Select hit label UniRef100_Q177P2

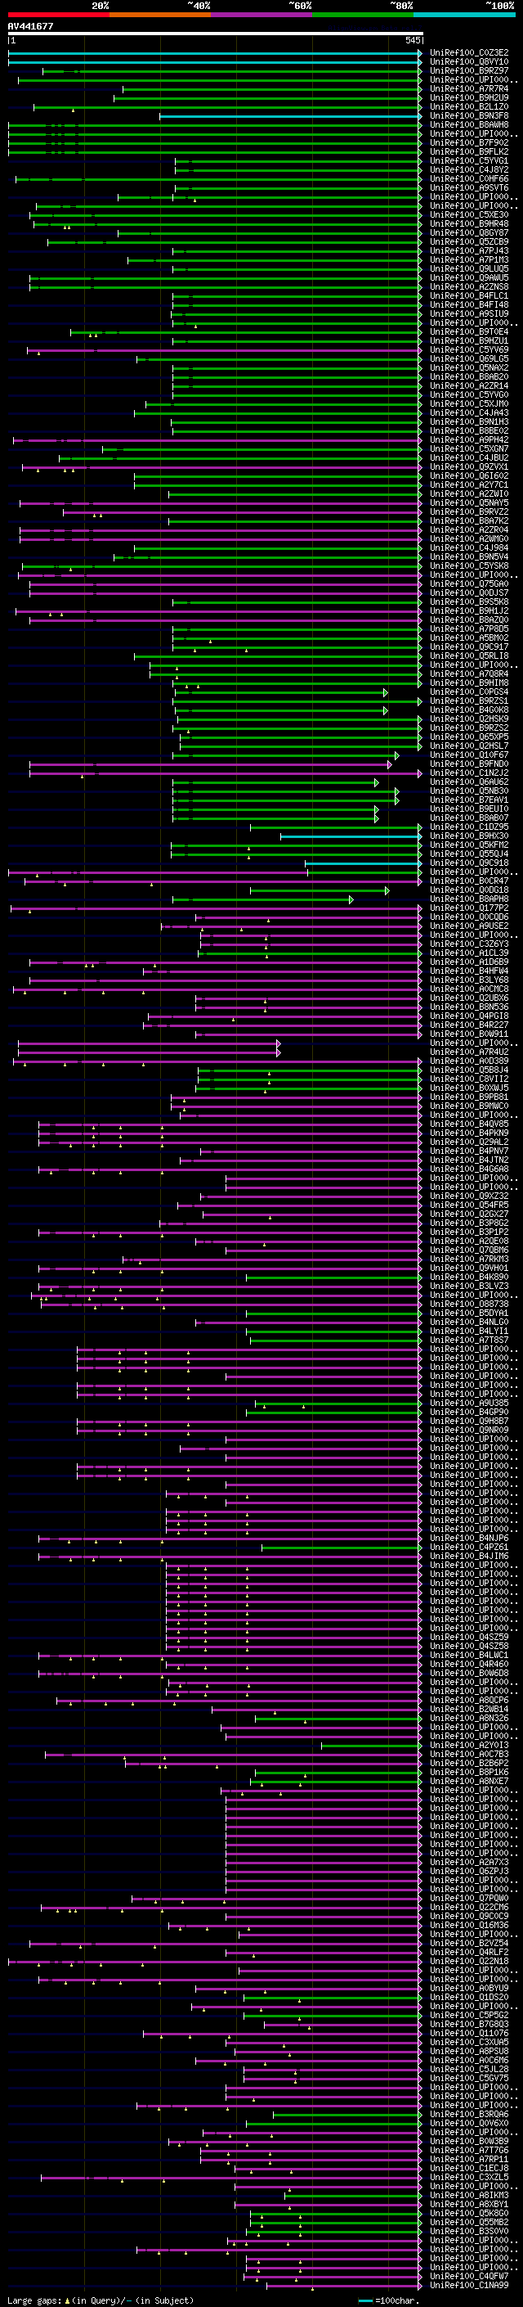pyautogui.click(x=469, y=908)
